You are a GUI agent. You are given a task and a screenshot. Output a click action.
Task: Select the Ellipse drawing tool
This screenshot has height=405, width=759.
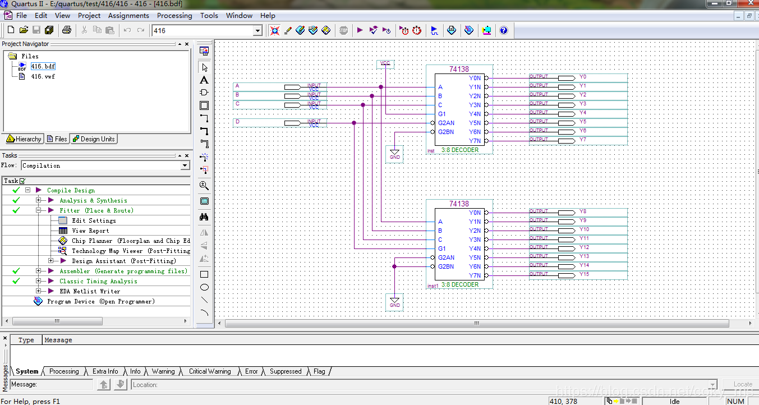204,287
